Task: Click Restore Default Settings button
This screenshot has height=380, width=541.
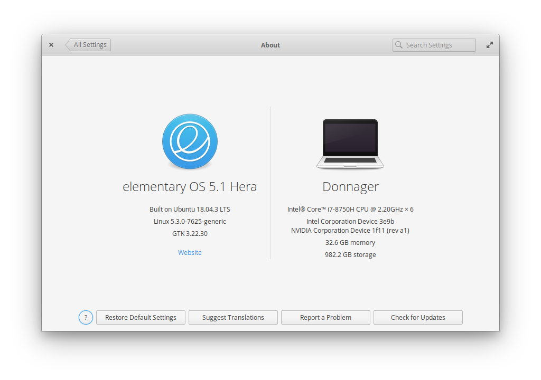Action: 141,318
